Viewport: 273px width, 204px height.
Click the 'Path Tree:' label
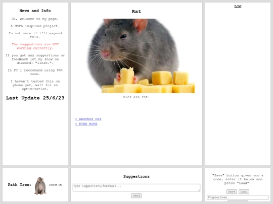click(20, 185)
